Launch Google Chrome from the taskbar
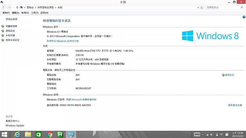The width and height of the screenshot is (246, 138). [50, 134]
